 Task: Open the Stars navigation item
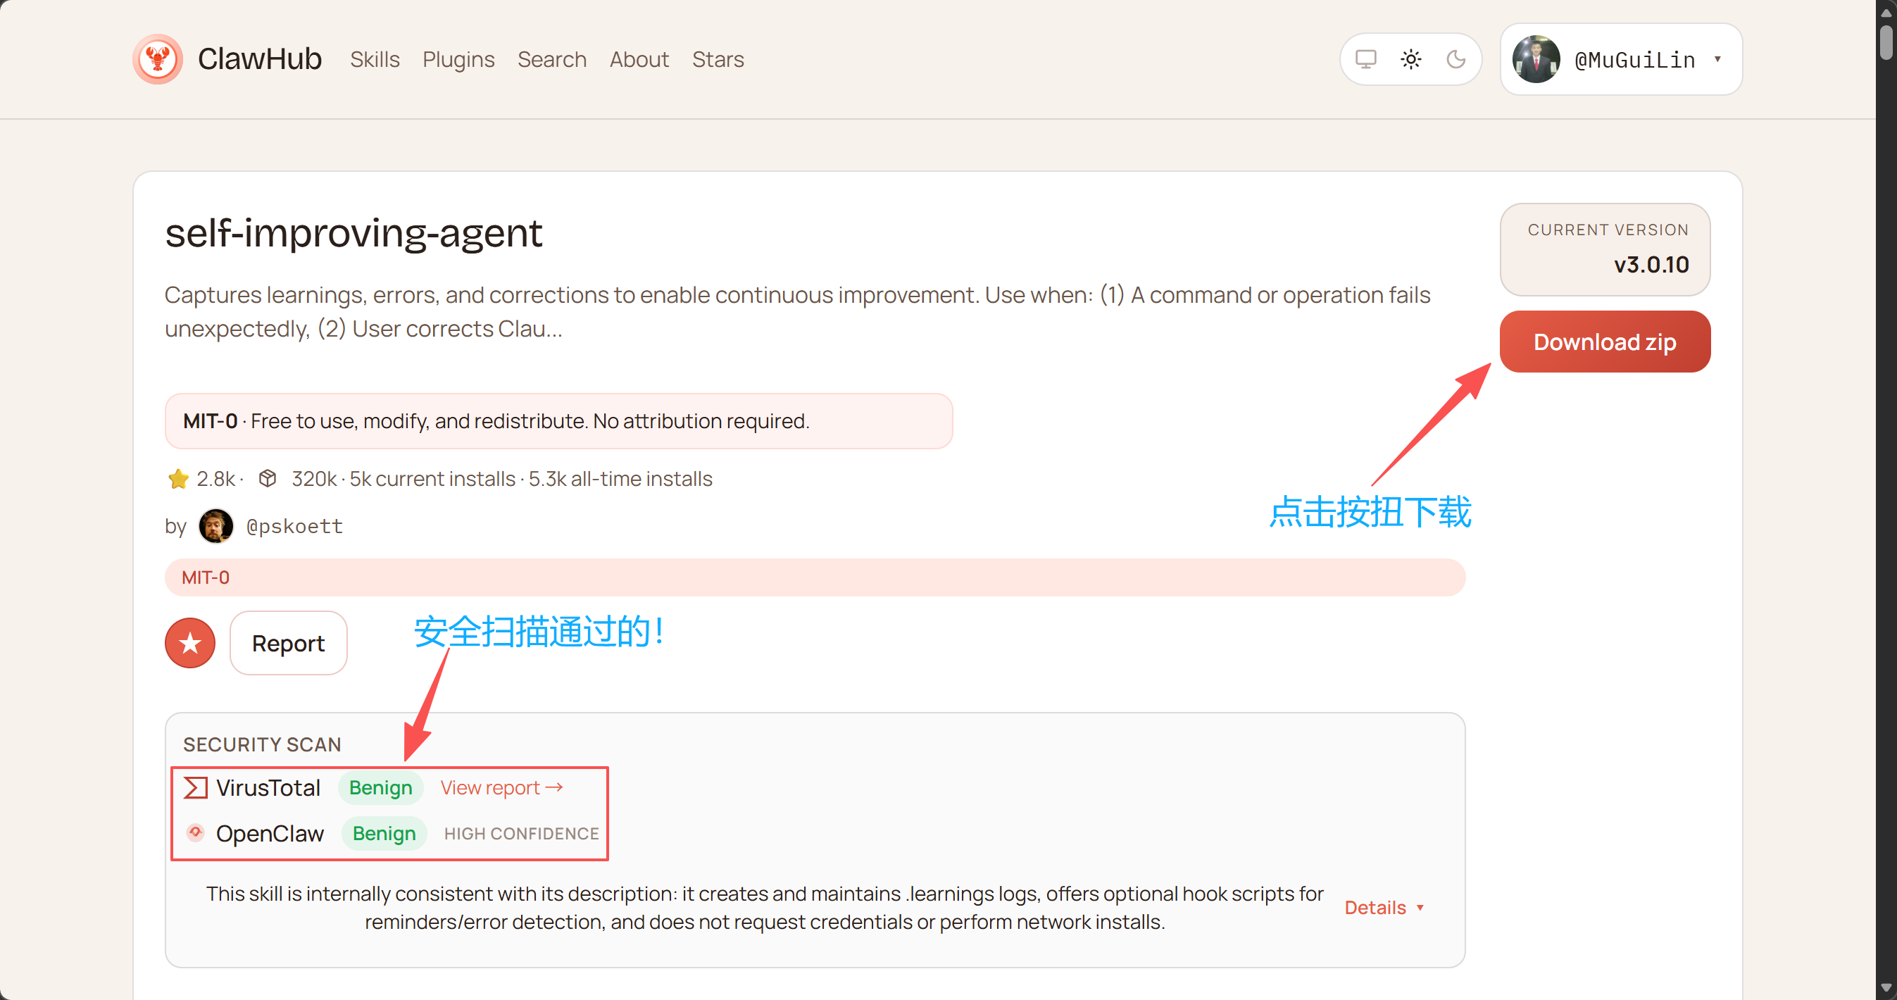coord(718,59)
